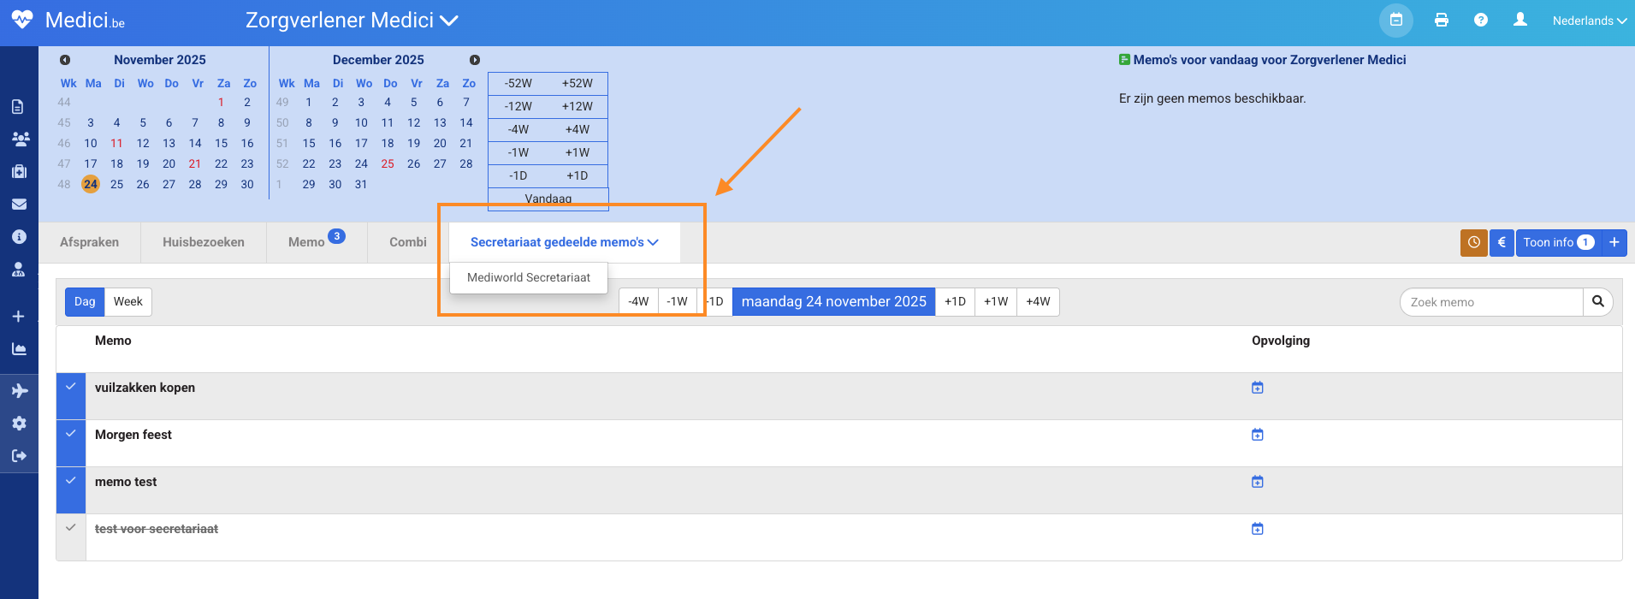Click the printer icon in top bar
The width and height of the screenshot is (1635, 599).
pos(1442,21)
